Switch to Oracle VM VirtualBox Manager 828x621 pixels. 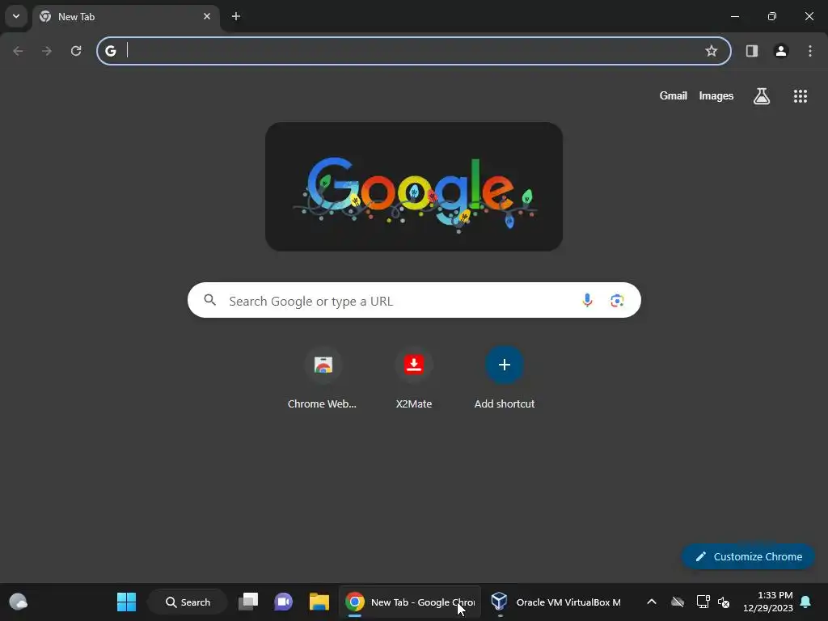[556, 602]
